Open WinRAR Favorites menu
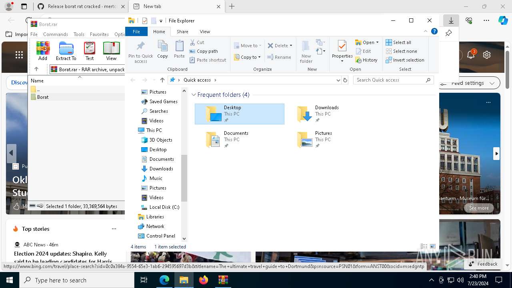 [99, 34]
